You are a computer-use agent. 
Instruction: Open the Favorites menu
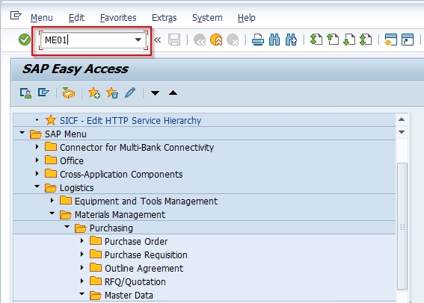click(x=118, y=18)
